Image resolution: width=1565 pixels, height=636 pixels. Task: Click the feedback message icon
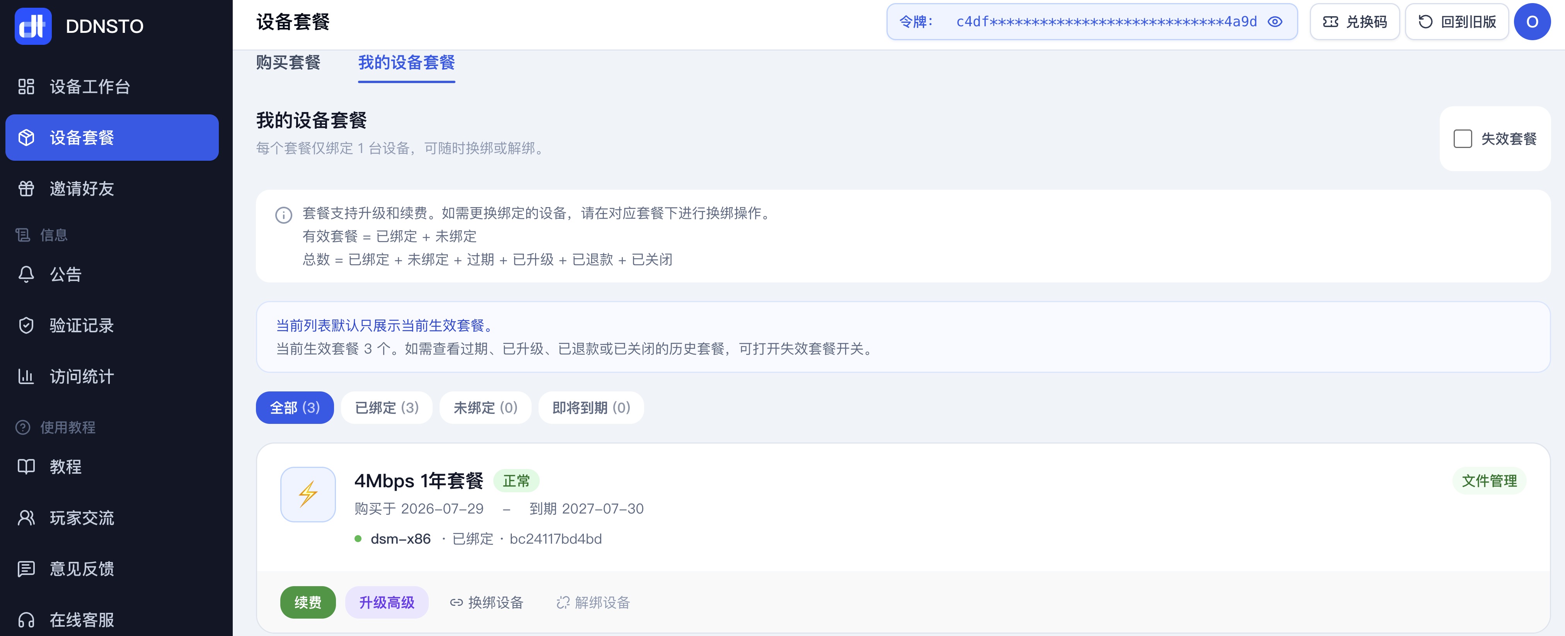pos(26,568)
